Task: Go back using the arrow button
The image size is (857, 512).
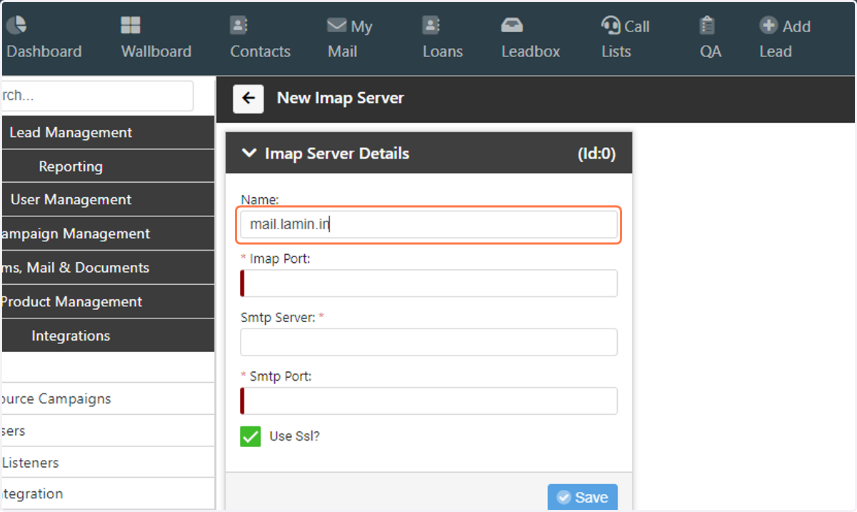Action: 249,99
